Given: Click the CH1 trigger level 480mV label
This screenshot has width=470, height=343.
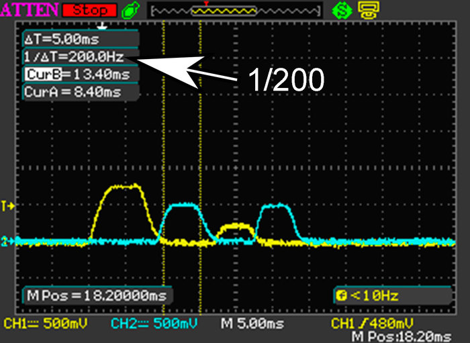Looking at the screenshot, I should click(x=372, y=324).
